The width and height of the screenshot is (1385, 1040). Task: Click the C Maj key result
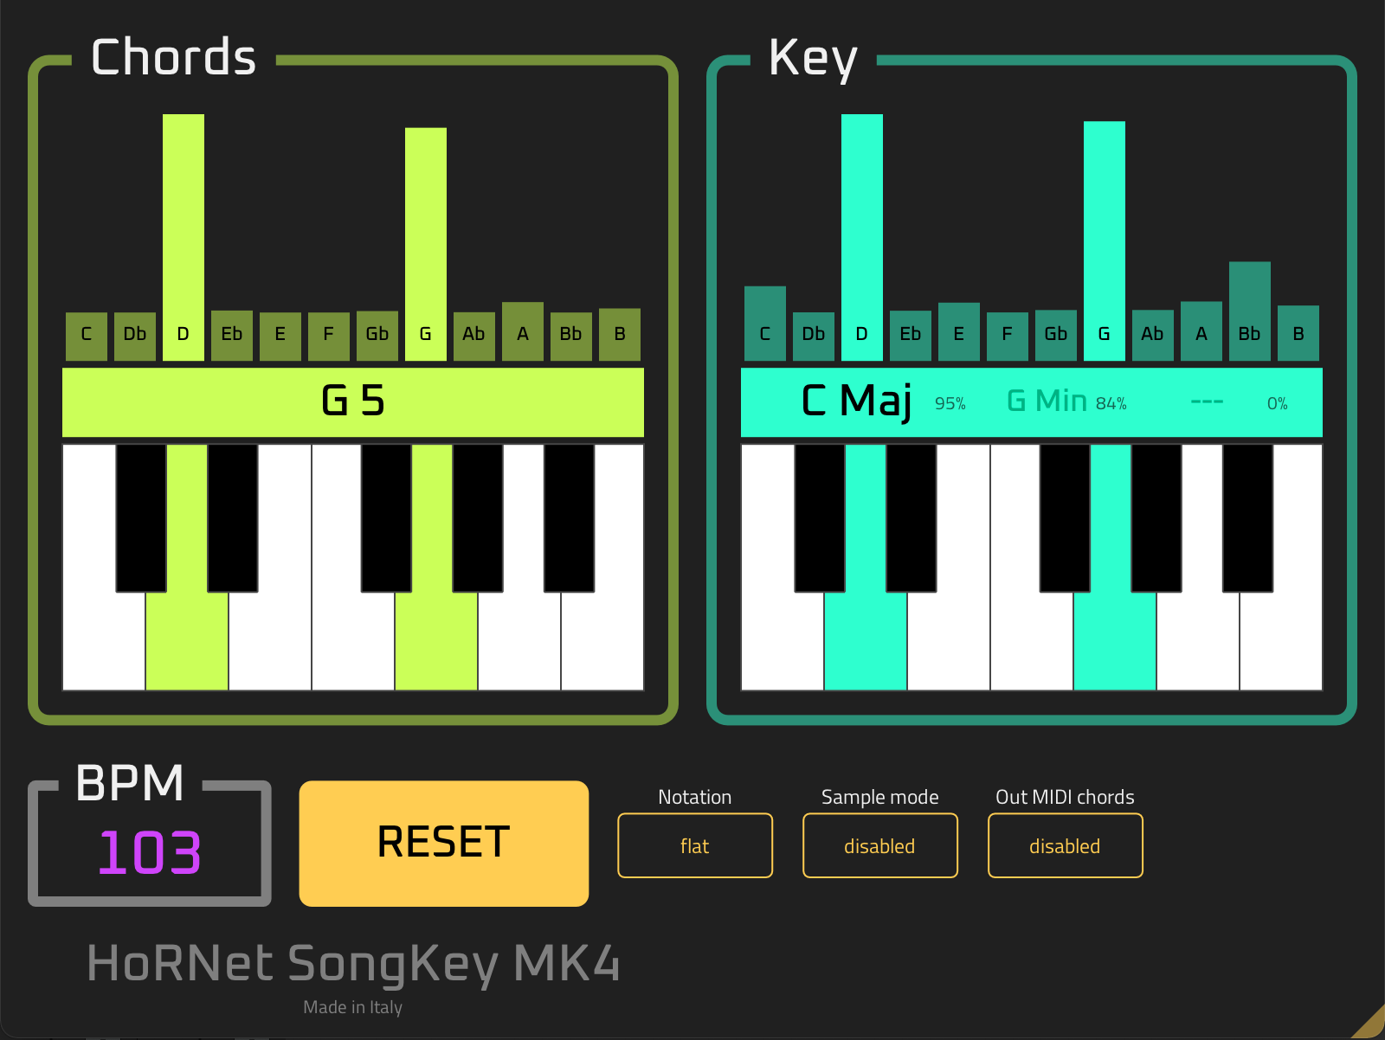(x=856, y=401)
